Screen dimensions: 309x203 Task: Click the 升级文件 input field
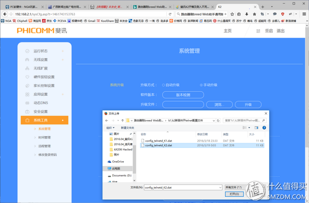pyautogui.click(x=183, y=105)
